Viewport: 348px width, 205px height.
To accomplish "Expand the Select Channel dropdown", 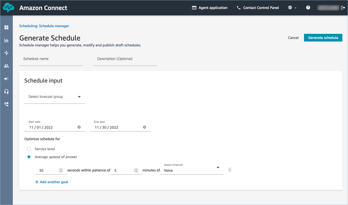I will coord(218,167).
